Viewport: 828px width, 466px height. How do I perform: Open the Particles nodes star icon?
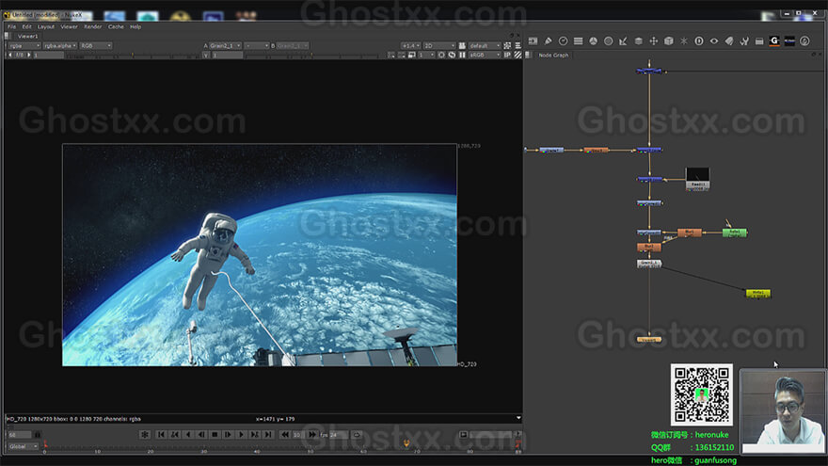point(684,41)
